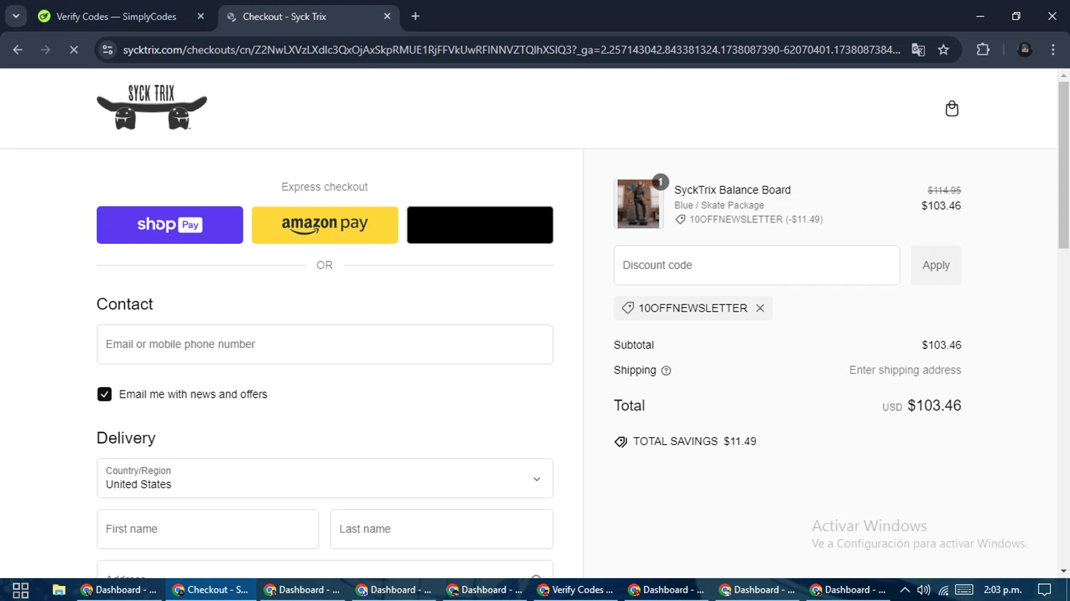This screenshot has height=601, width=1070.
Task: Click the SyckTrix Balance Board title
Action: (733, 190)
